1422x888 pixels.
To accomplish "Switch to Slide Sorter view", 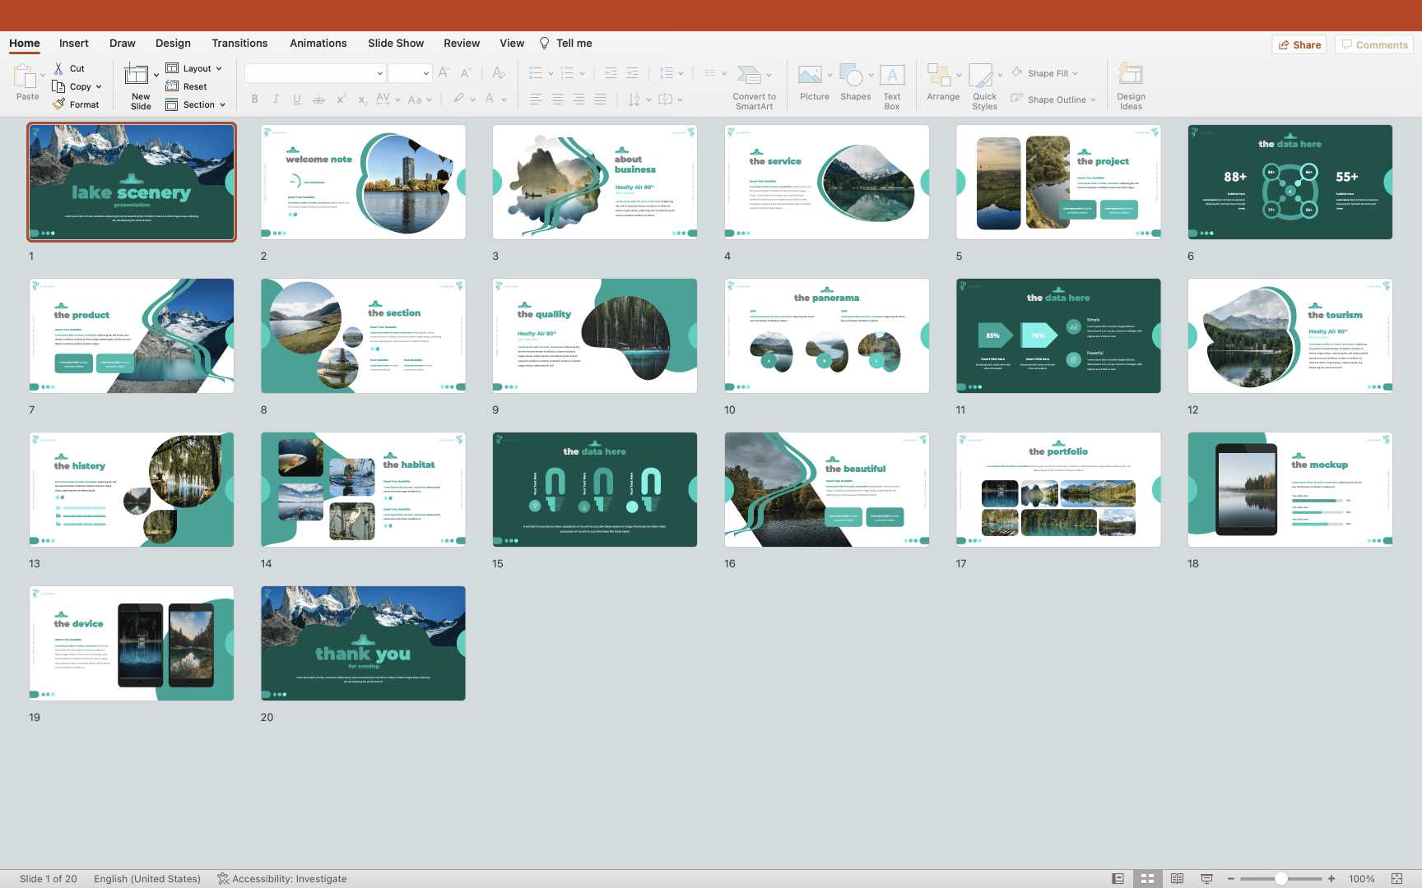I will pyautogui.click(x=1147, y=878).
